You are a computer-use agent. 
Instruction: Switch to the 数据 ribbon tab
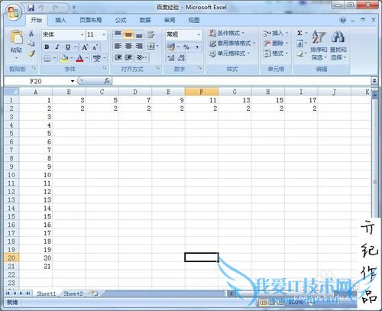tap(145, 20)
